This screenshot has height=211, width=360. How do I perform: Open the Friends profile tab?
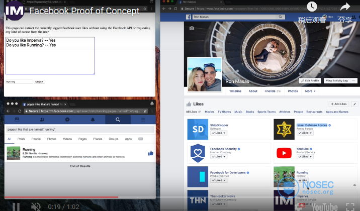pyautogui.click(x=273, y=91)
